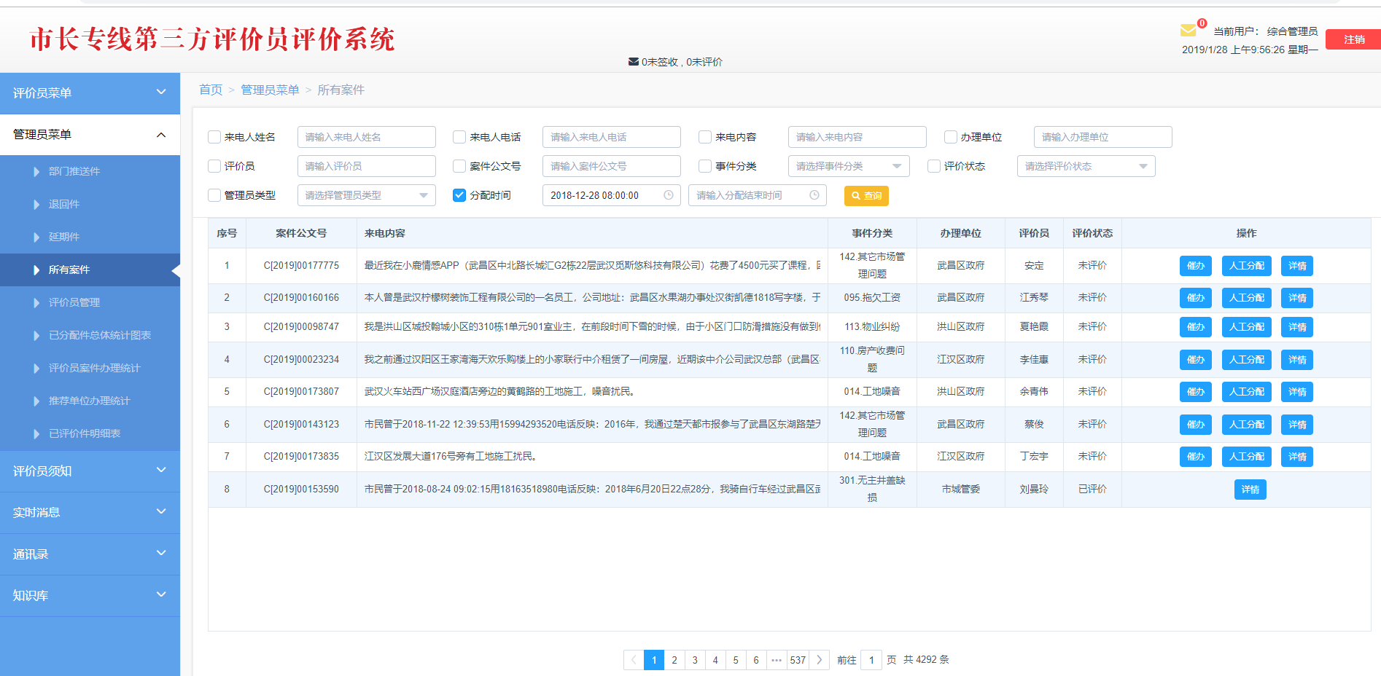
Task: Select 已评价件明细表 from the sidebar
Action: tap(85, 434)
